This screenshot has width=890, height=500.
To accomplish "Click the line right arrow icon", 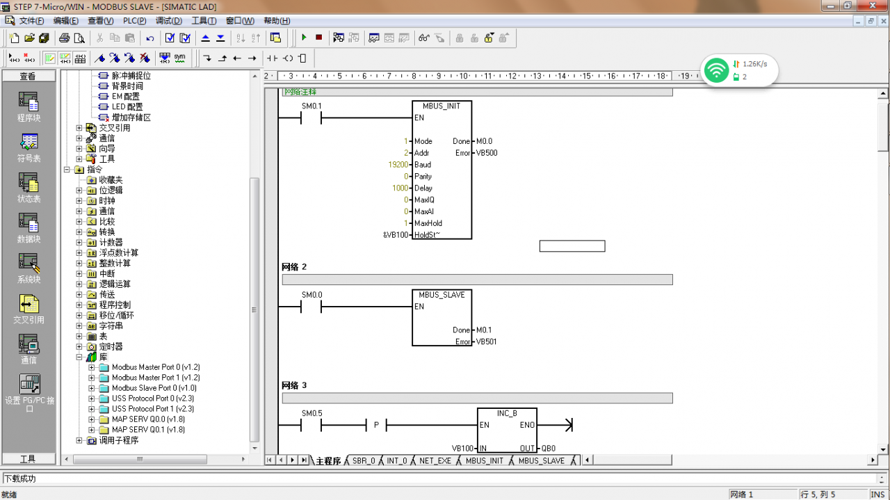I will tap(252, 58).
